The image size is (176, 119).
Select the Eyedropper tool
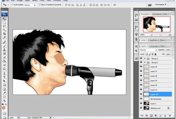click(x=4, y=93)
